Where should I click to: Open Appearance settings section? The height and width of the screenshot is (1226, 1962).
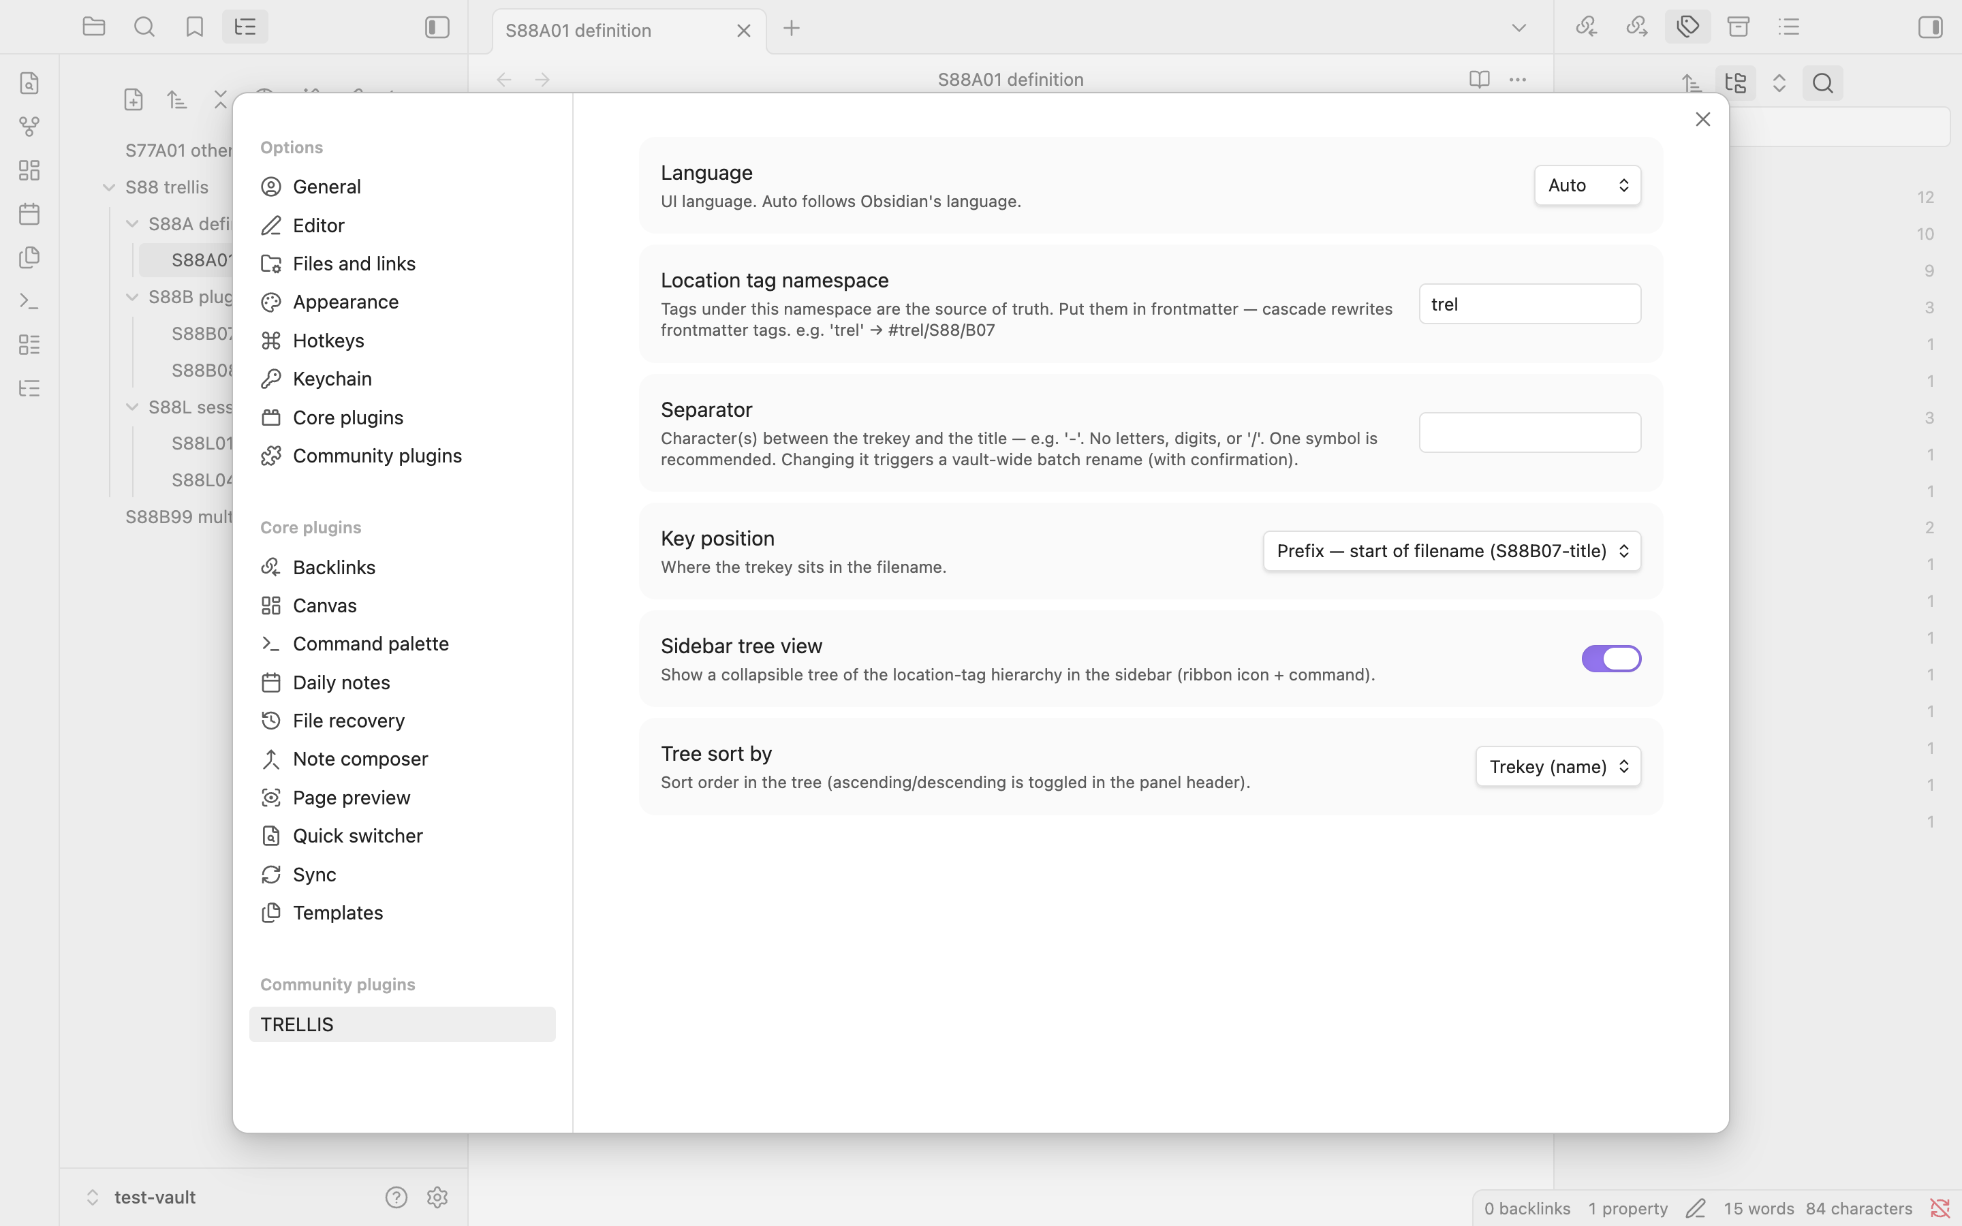pos(402,302)
